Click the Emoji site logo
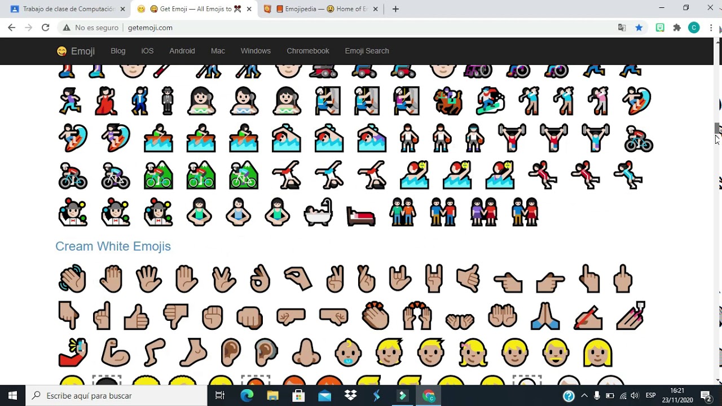Image resolution: width=722 pixels, height=406 pixels. pos(76,51)
